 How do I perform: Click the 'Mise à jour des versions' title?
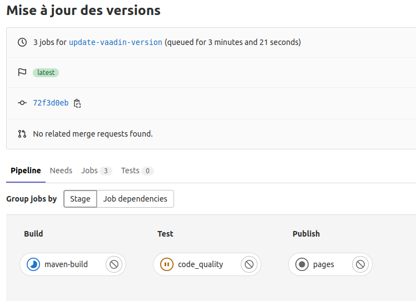click(x=83, y=11)
